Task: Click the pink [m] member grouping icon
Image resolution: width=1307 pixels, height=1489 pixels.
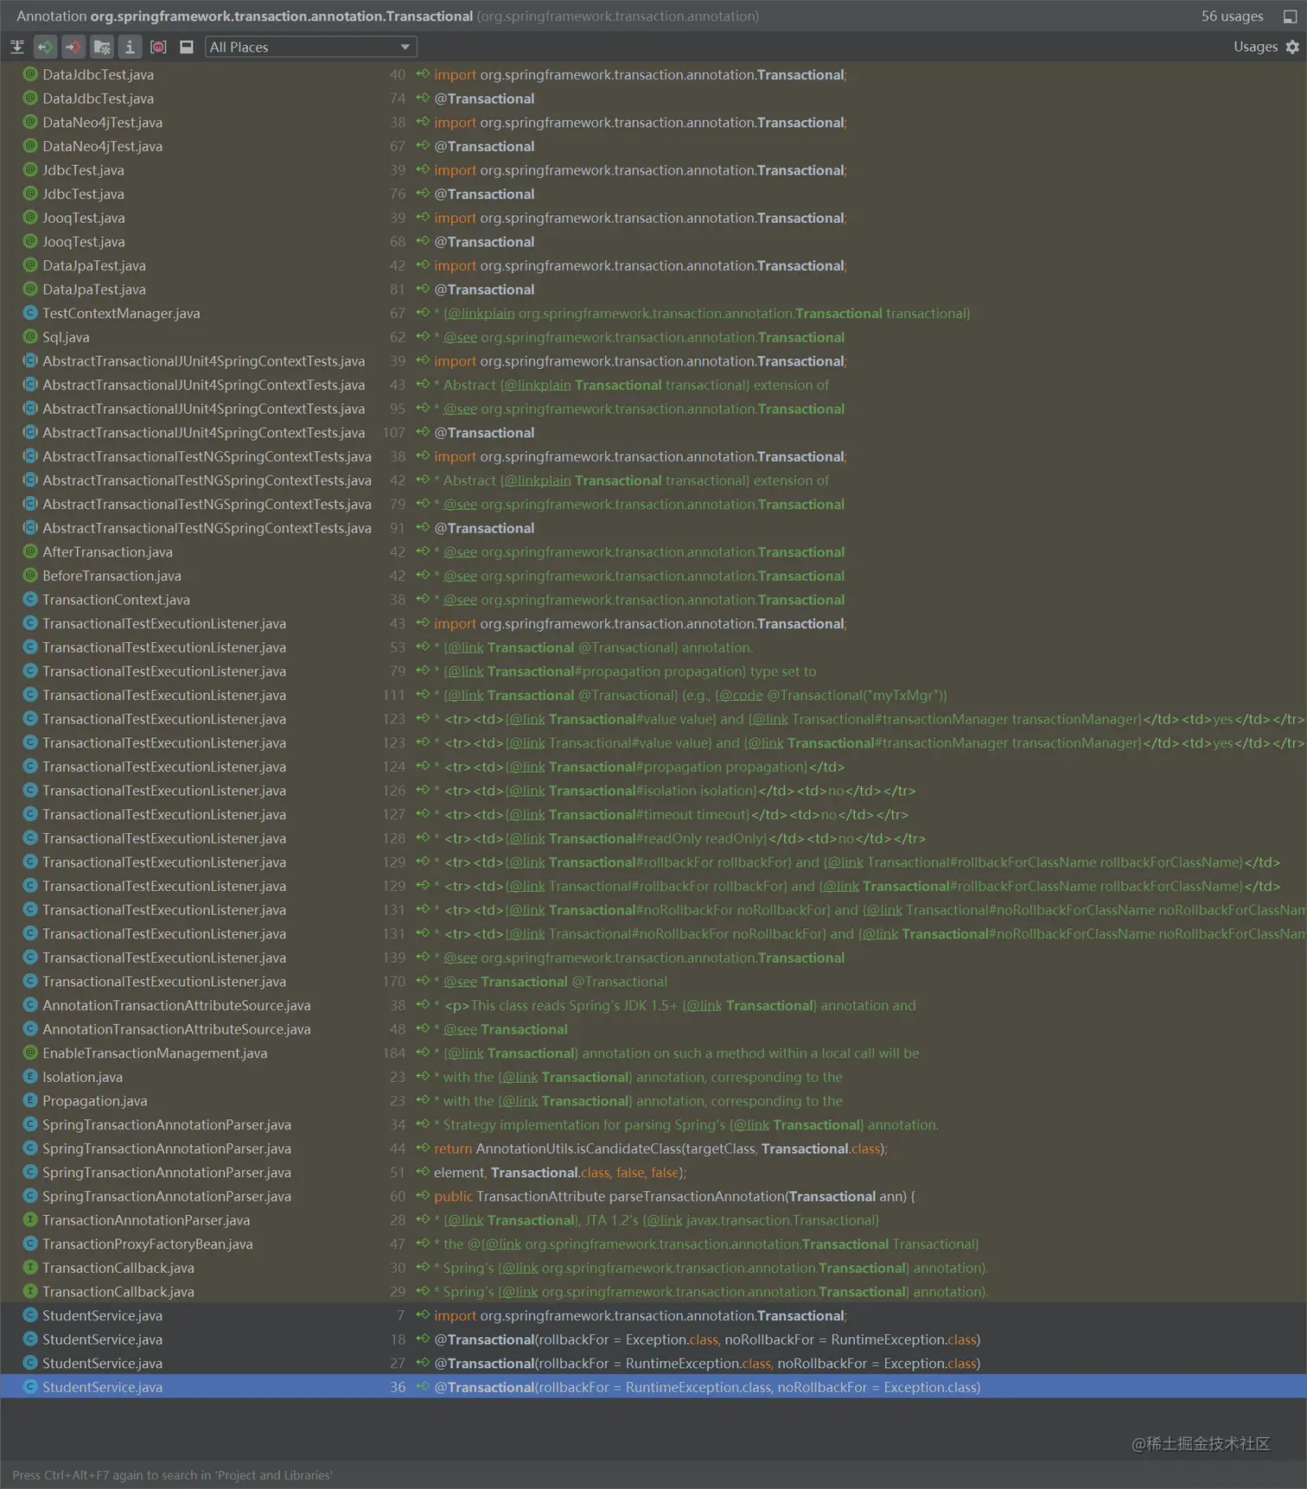Action: pos(158,47)
